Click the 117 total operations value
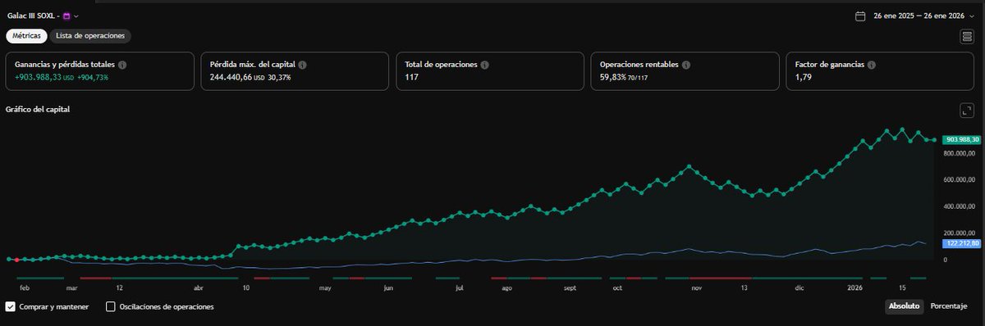The height and width of the screenshot is (326, 985). point(412,77)
